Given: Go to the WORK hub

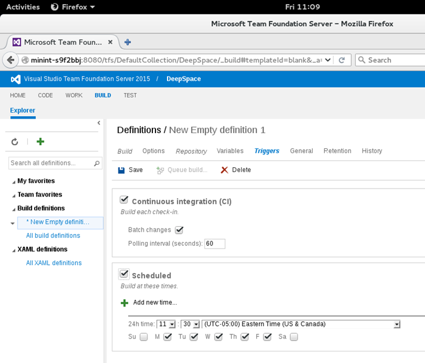Looking at the screenshot, I should (x=73, y=95).
